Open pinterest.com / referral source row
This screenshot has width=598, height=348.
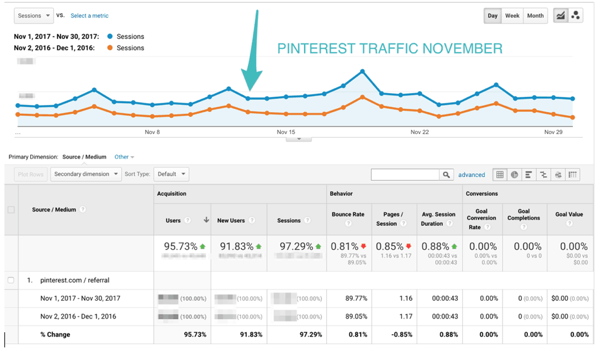coord(74,280)
